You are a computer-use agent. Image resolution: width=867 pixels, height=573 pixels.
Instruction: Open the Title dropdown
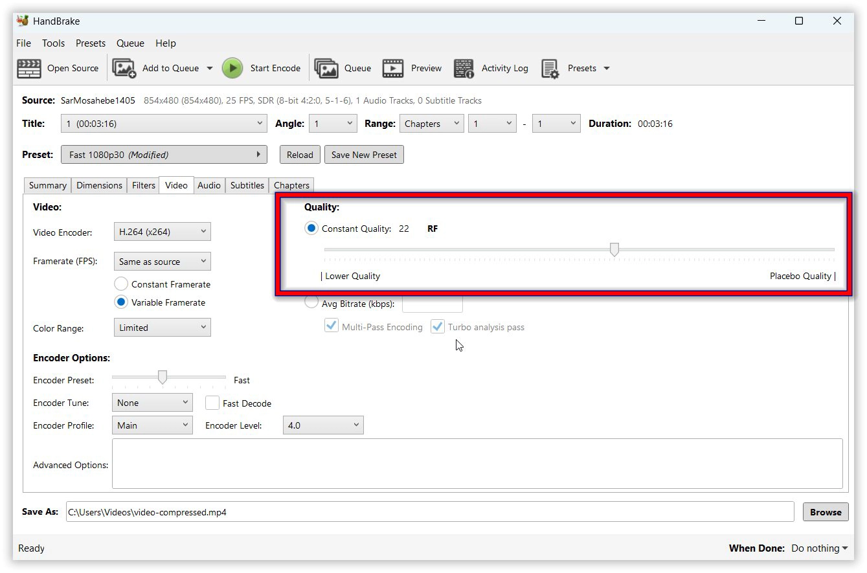pyautogui.click(x=164, y=124)
